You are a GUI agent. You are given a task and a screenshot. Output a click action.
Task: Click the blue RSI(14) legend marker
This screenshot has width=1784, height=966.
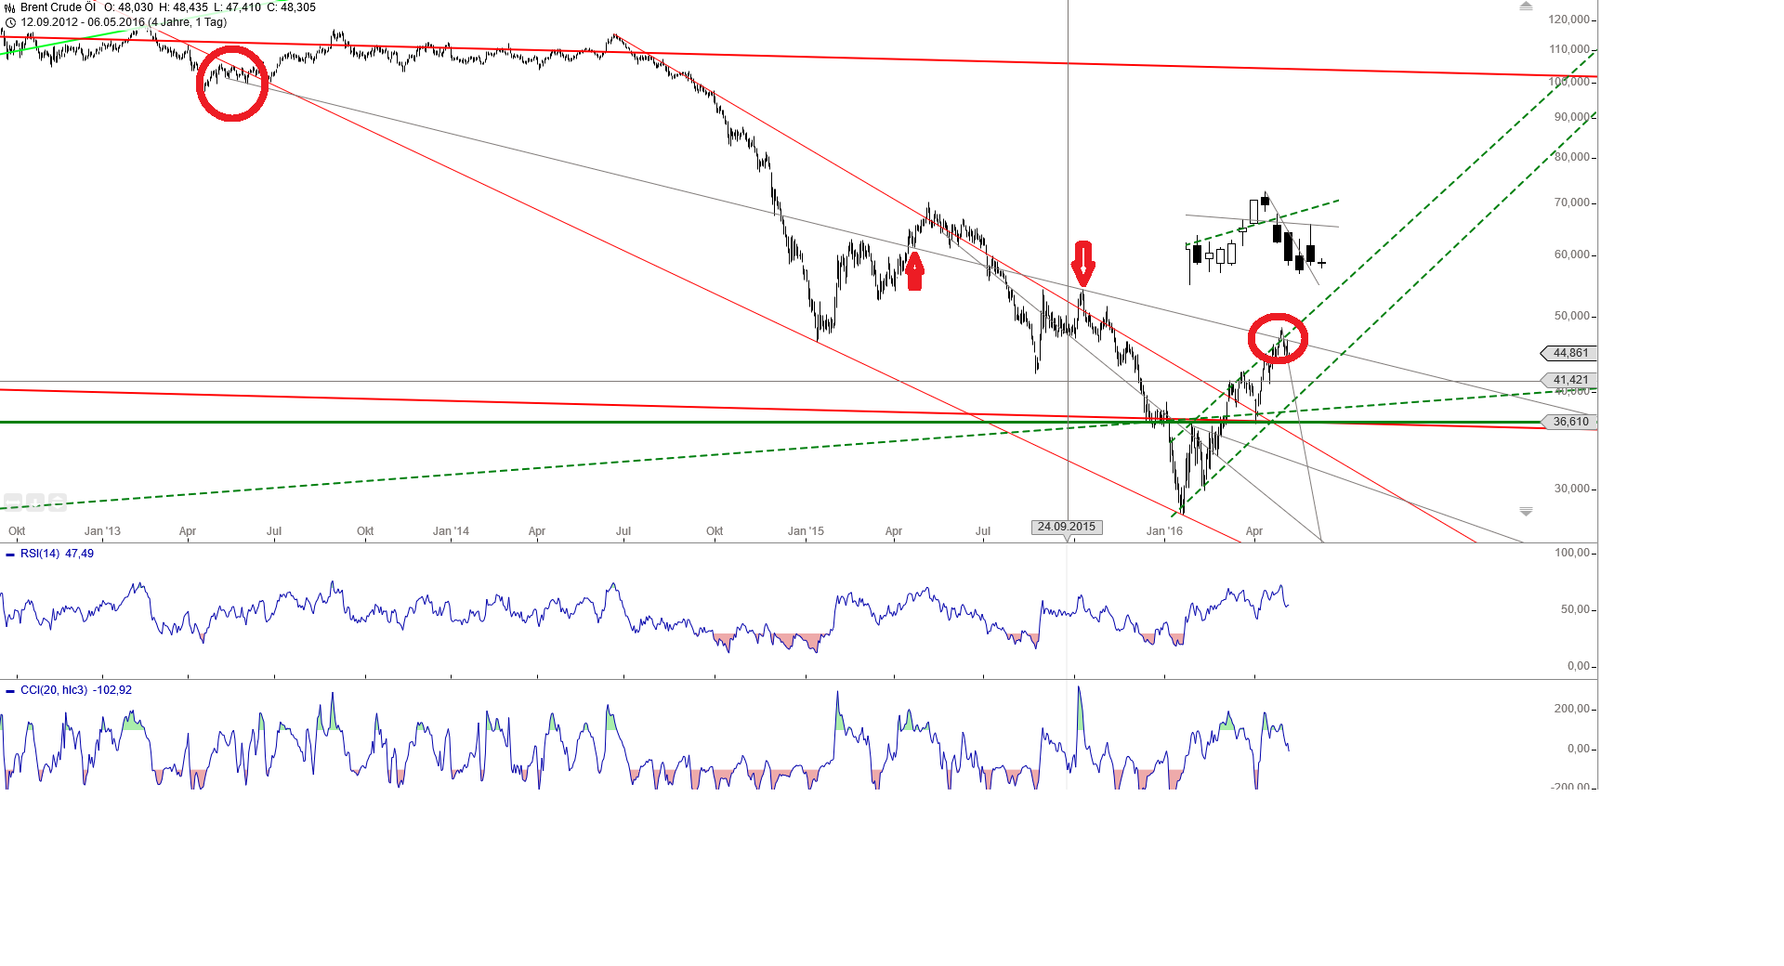10,555
